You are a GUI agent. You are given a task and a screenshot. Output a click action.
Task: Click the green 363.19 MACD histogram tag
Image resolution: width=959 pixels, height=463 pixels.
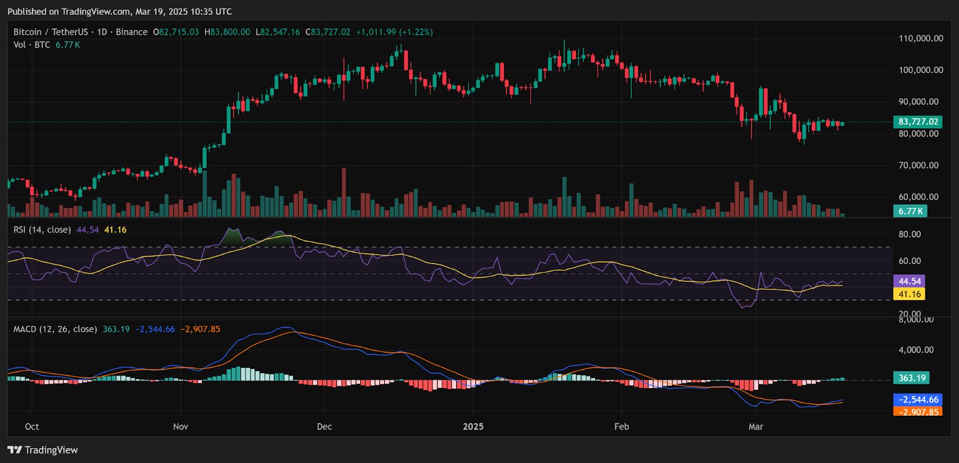click(x=911, y=378)
